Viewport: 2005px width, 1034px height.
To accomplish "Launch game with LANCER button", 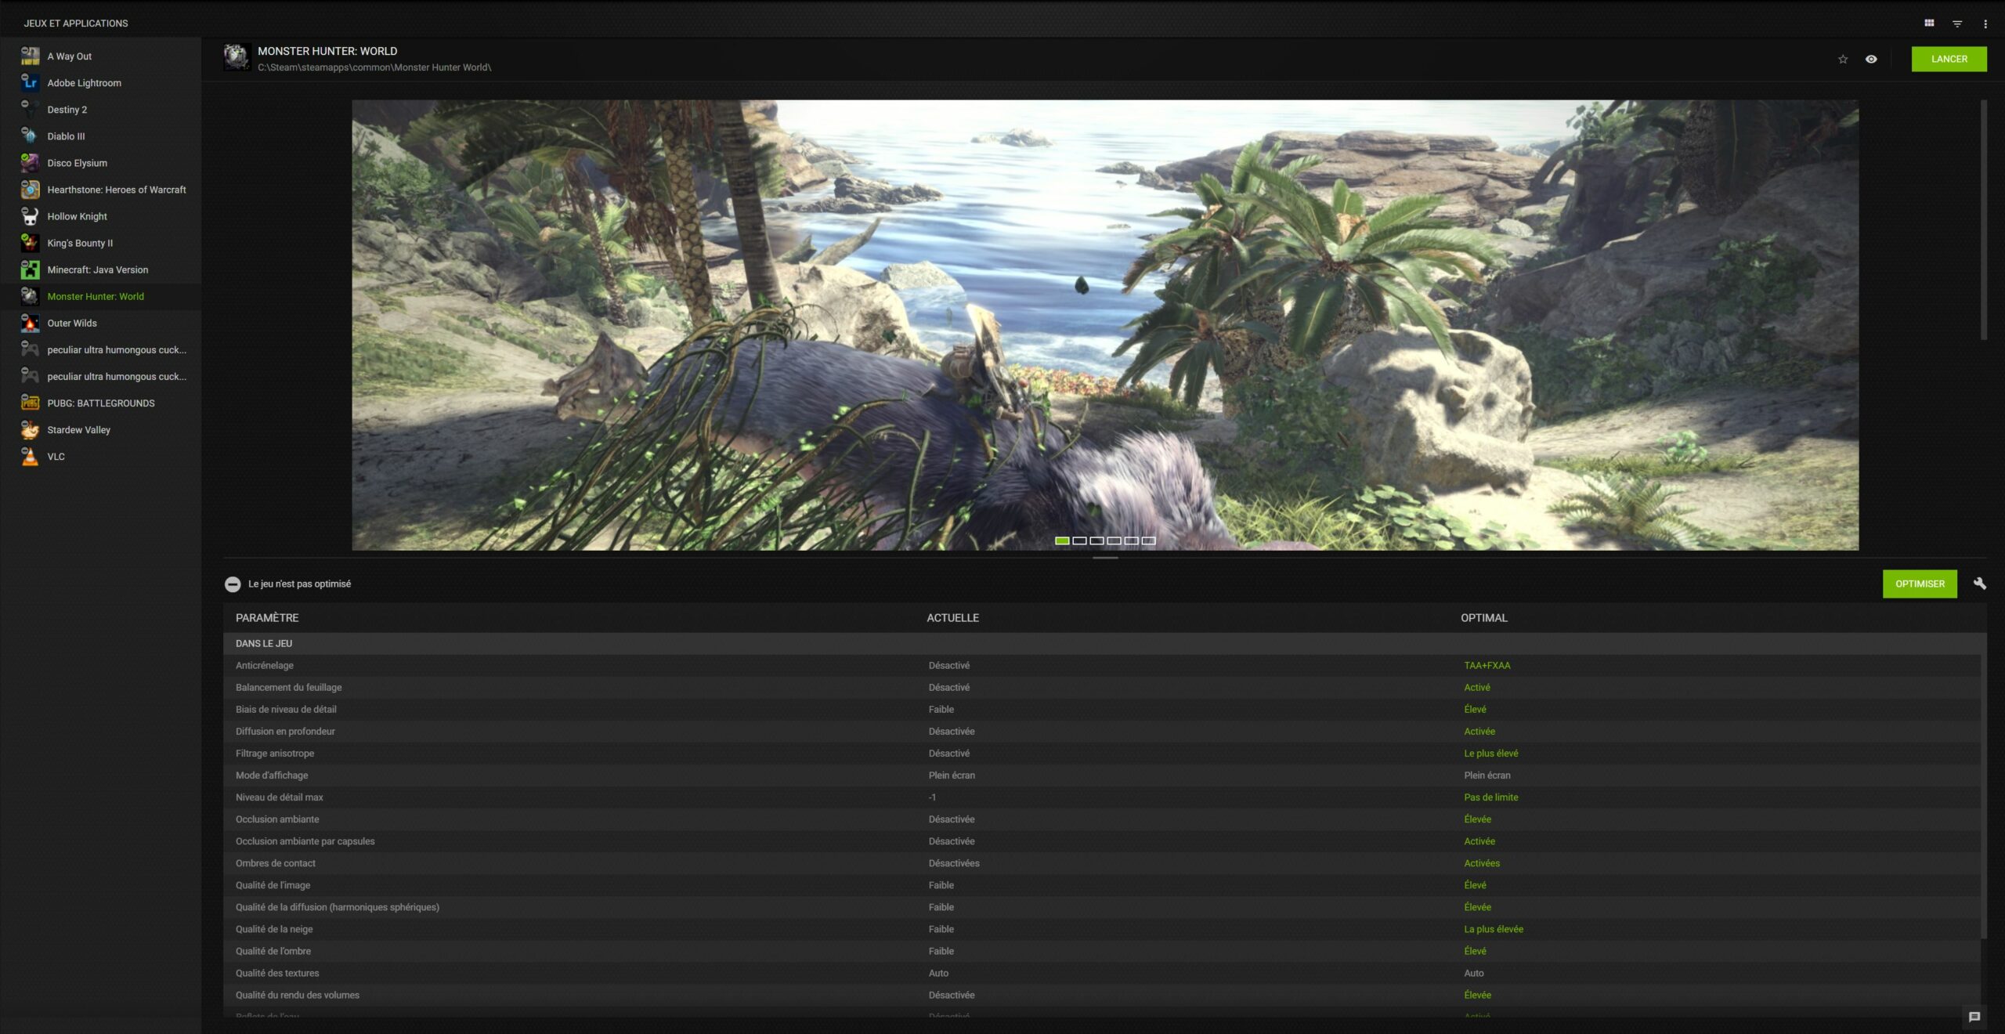I will (1949, 59).
